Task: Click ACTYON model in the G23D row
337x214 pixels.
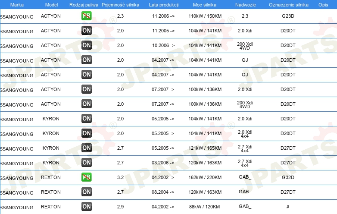Action: coord(51,16)
